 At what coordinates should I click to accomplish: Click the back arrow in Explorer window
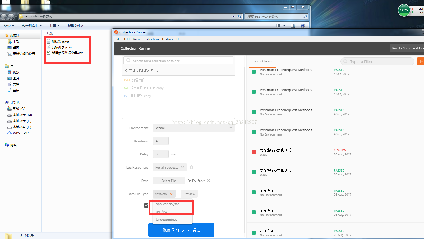[x=4, y=17]
